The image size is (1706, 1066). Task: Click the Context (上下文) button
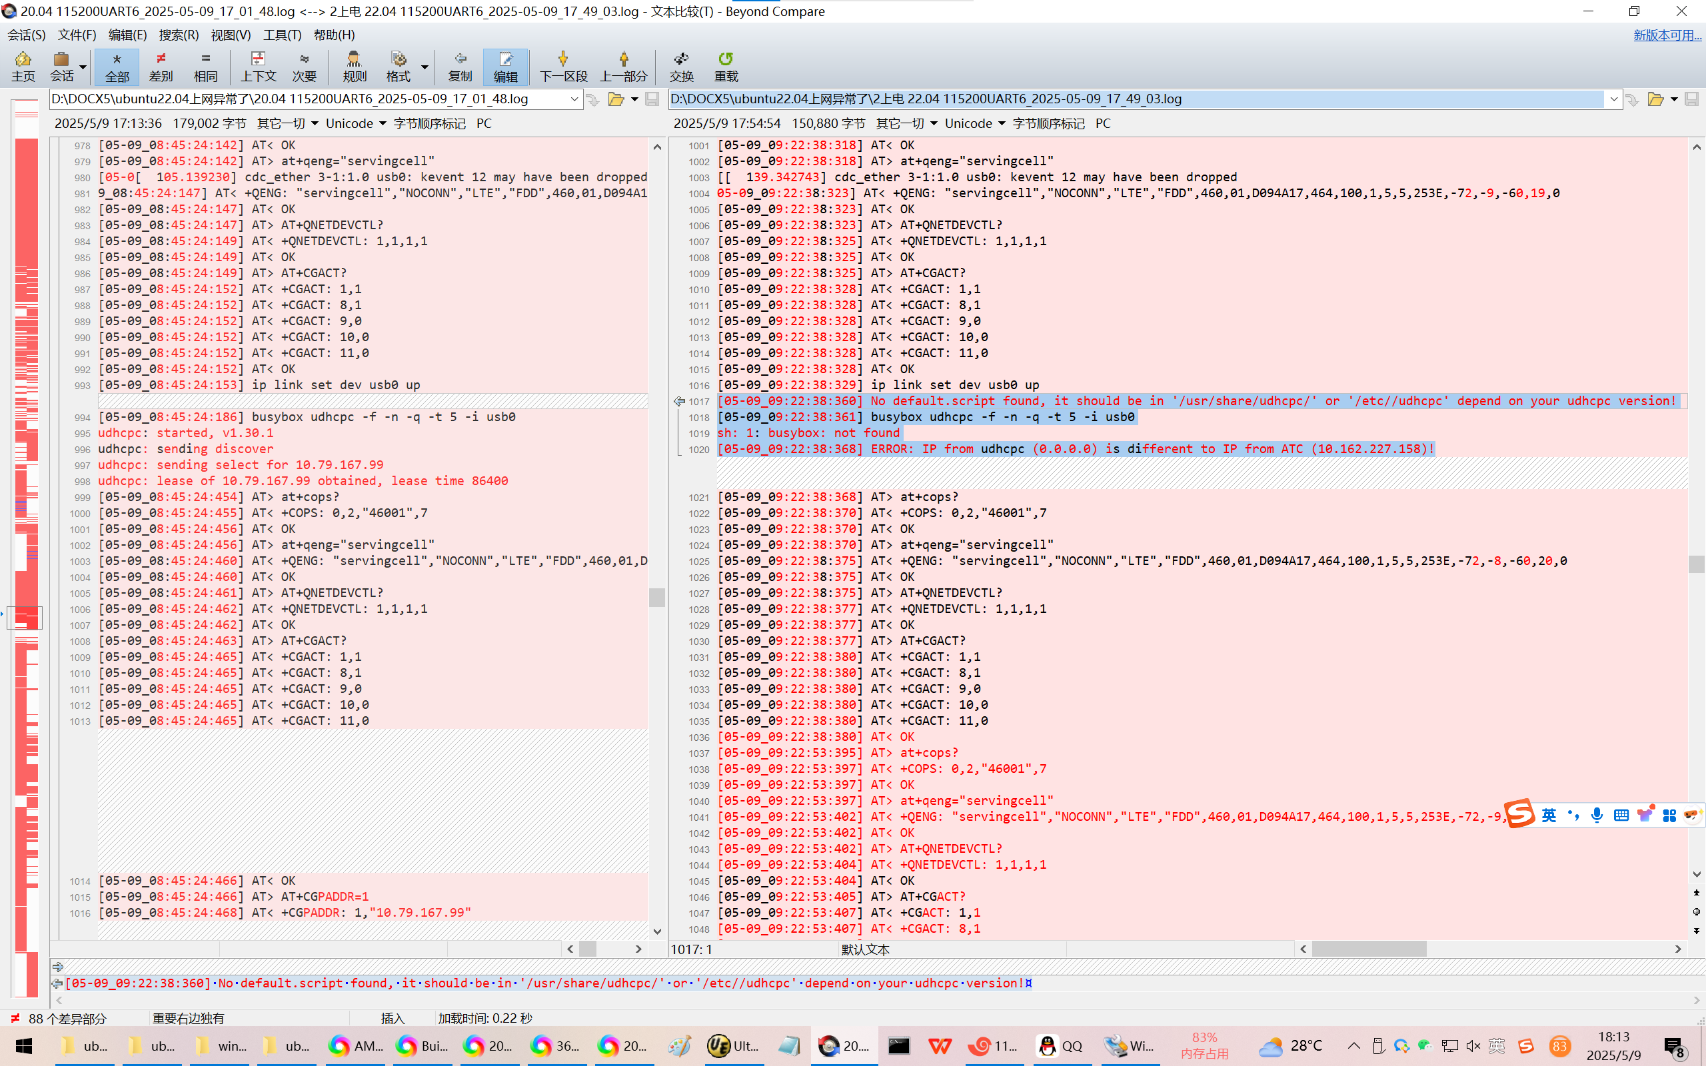tap(258, 66)
